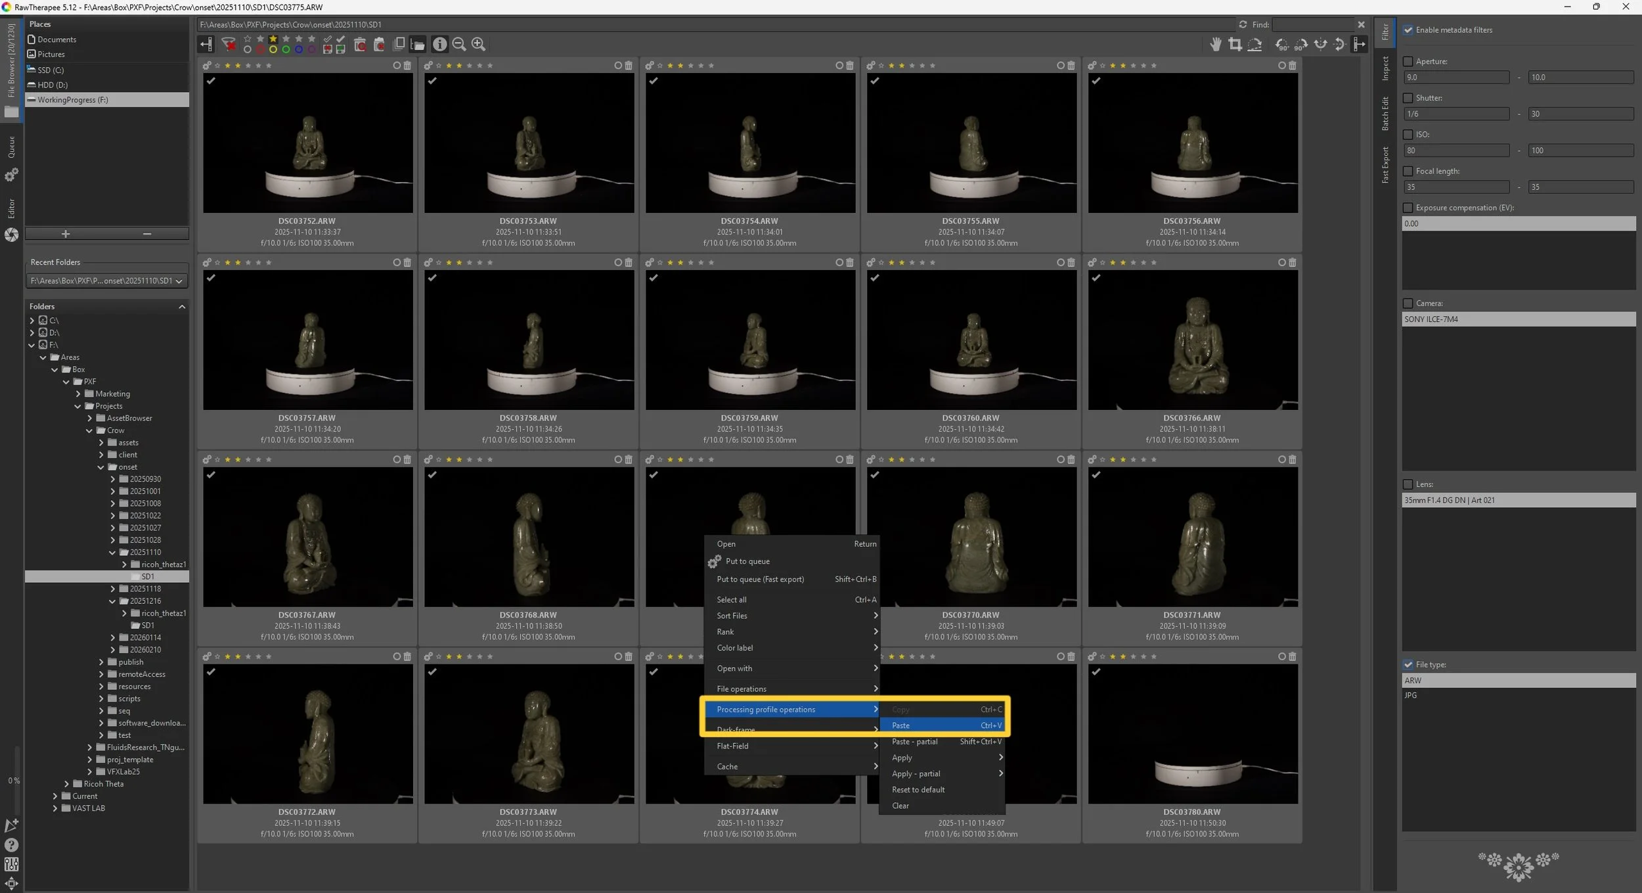Filter by green color label circle

point(286,49)
